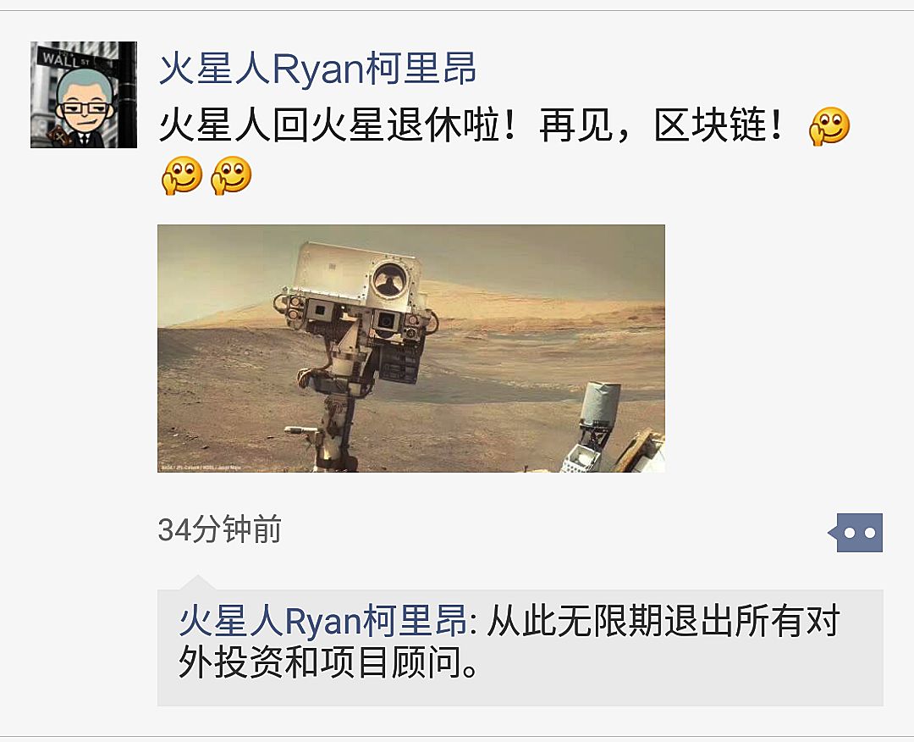Screen dimensions: 914x742
Task: Open commenter name 火星人Ryan柯里昂 in comment
Action: pos(323,620)
